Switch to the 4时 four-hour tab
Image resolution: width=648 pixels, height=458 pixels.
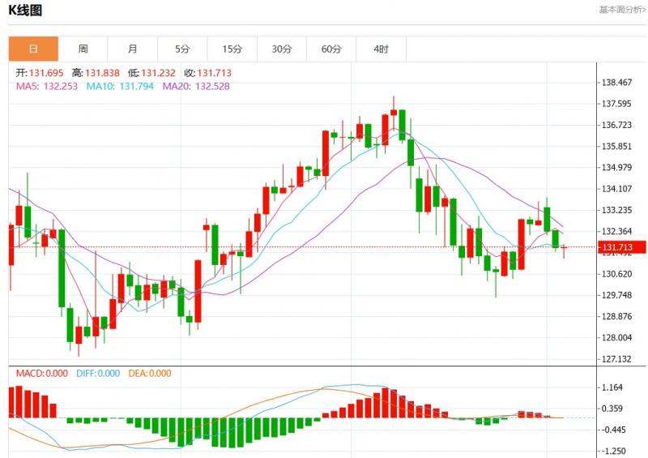pyautogui.click(x=381, y=49)
